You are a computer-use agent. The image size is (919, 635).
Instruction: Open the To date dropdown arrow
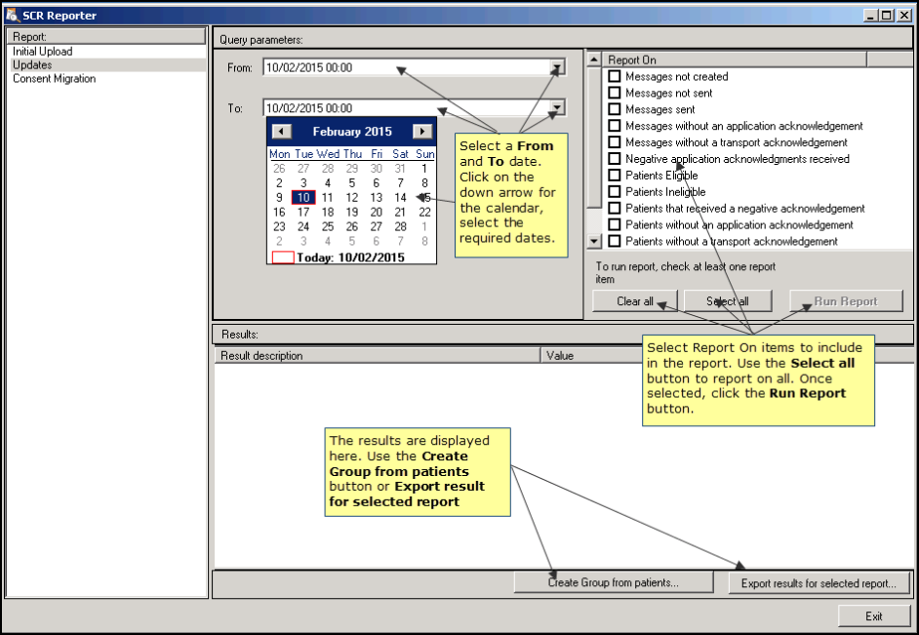click(556, 108)
